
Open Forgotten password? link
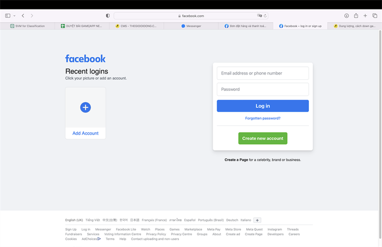click(x=262, y=118)
